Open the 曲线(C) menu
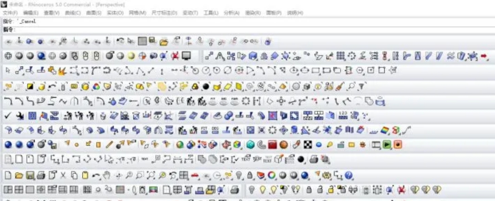 tap(72, 13)
